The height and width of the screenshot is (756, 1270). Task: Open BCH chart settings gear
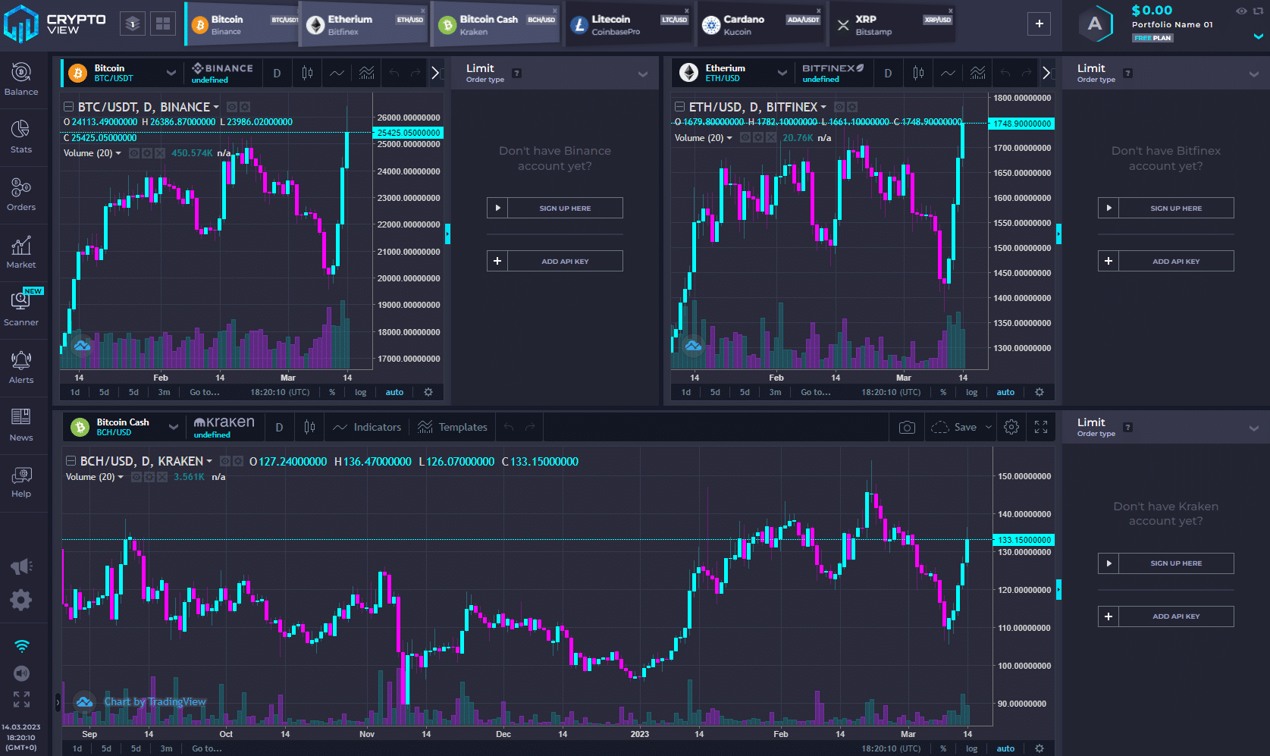1011,427
